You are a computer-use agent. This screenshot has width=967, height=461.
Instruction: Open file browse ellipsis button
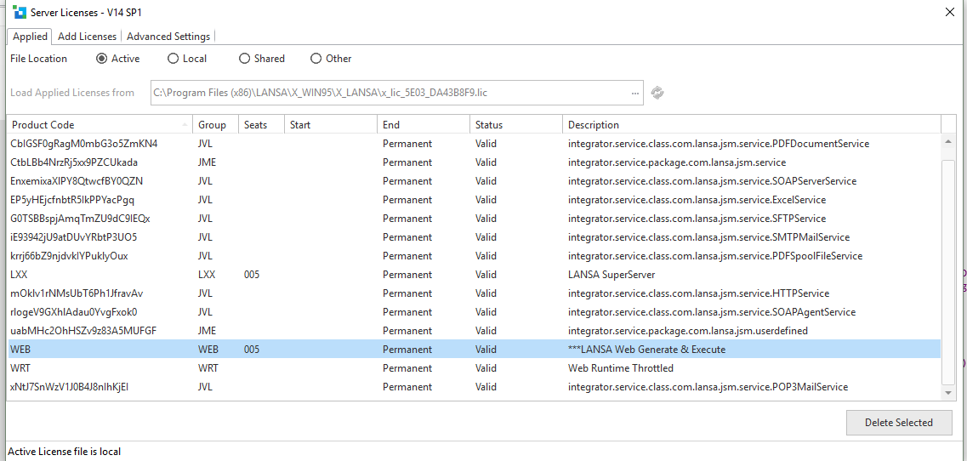click(635, 93)
